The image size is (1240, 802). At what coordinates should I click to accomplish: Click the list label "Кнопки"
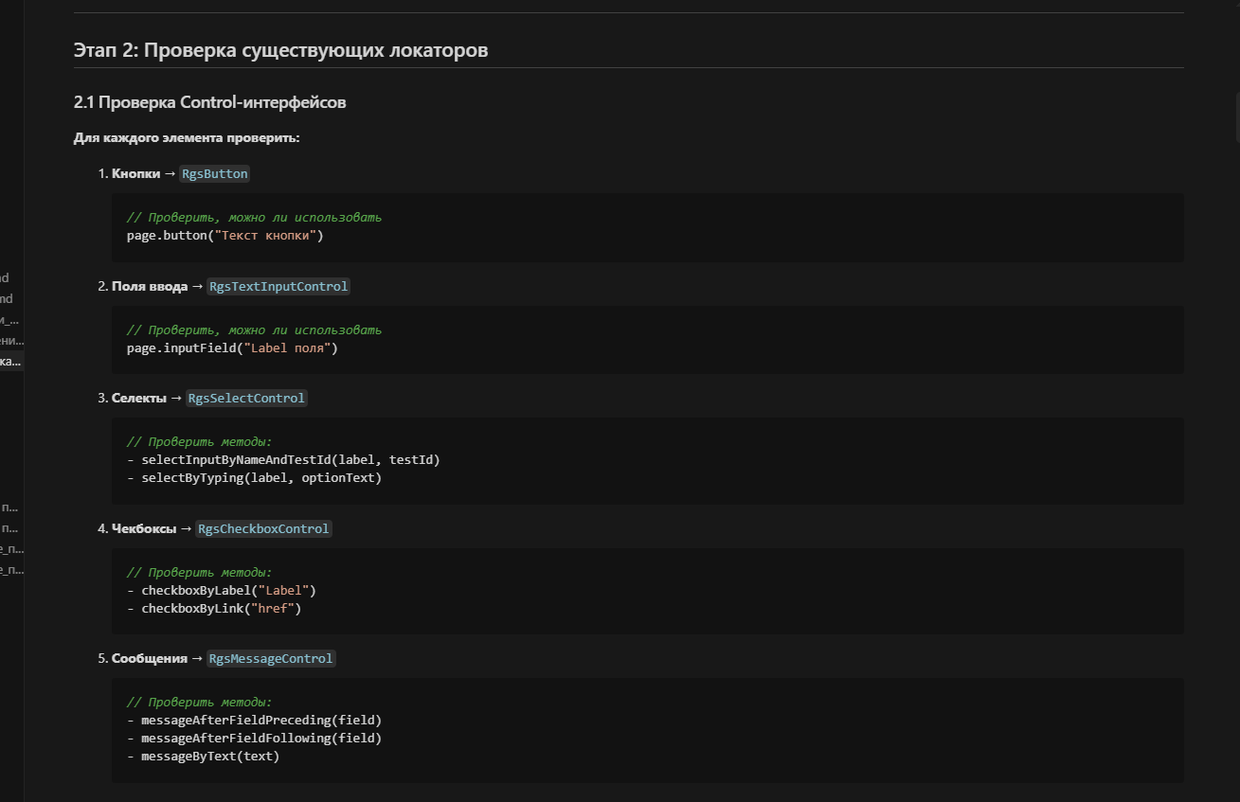coord(135,174)
